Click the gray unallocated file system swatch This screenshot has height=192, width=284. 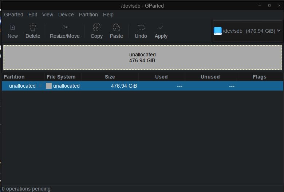point(49,86)
